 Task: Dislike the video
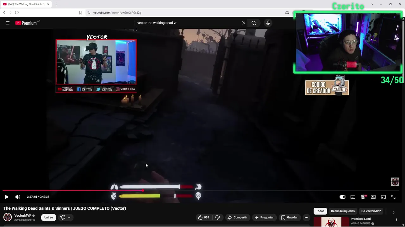point(217,218)
